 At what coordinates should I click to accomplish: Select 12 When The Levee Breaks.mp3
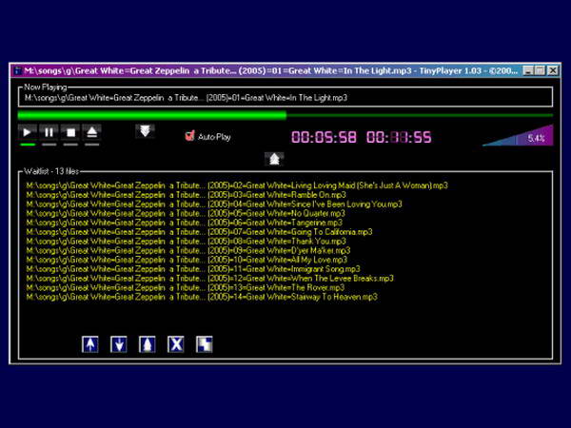coord(209,279)
